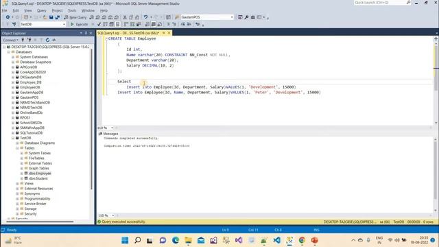Open the GautamPOS find combo box
This screenshot has height=247, width=439.
click(x=207, y=17)
